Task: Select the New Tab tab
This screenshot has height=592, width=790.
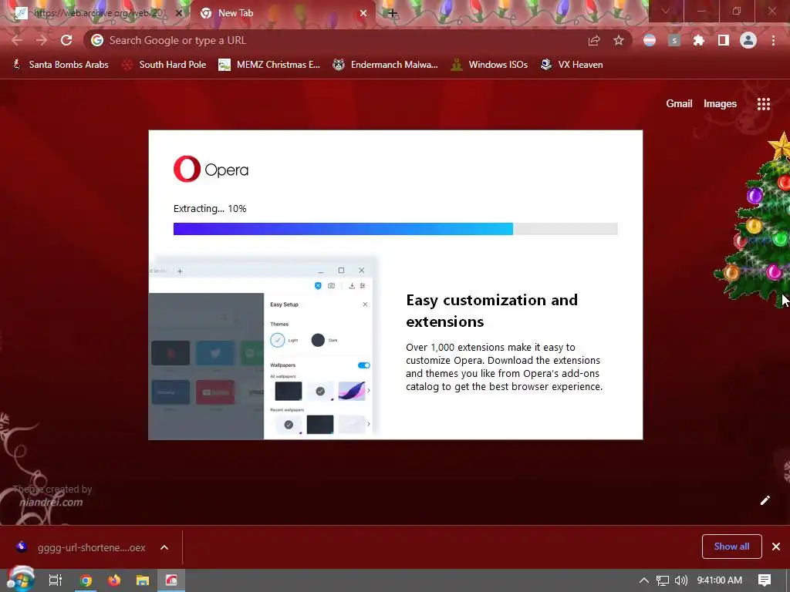Action: pyautogui.click(x=284, y=13)
